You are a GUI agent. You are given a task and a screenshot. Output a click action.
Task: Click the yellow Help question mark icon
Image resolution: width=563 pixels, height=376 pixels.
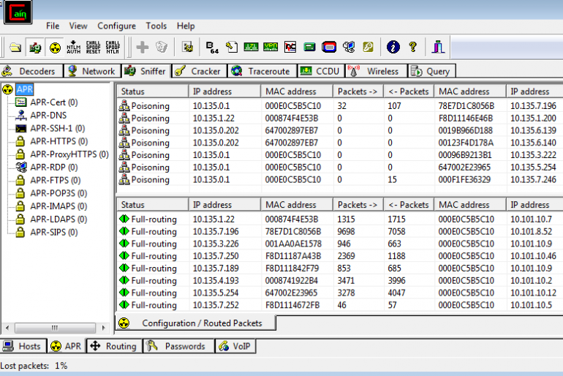pyautogui.click(x=413, y=47)
